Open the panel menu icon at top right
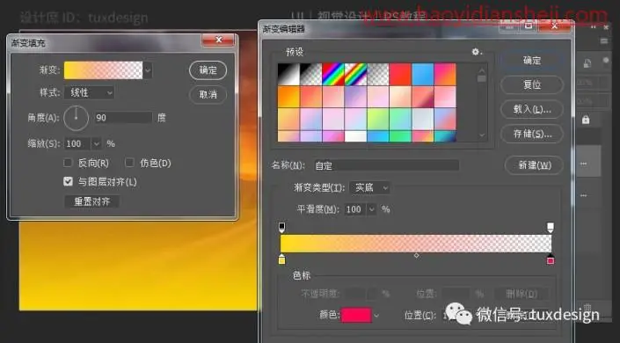 tap(604, 41)
